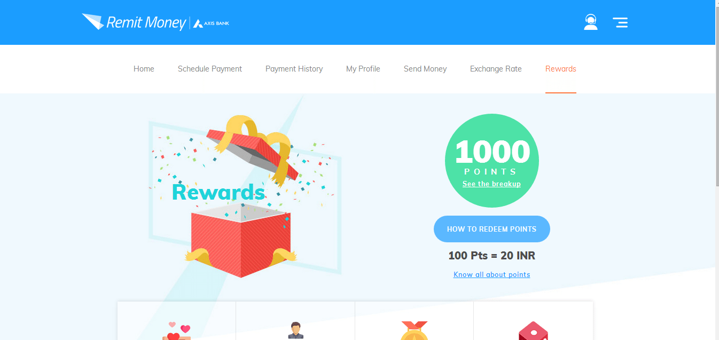Open the hamburger menu icon
The image size is (719, 340).
click(620, 22)
